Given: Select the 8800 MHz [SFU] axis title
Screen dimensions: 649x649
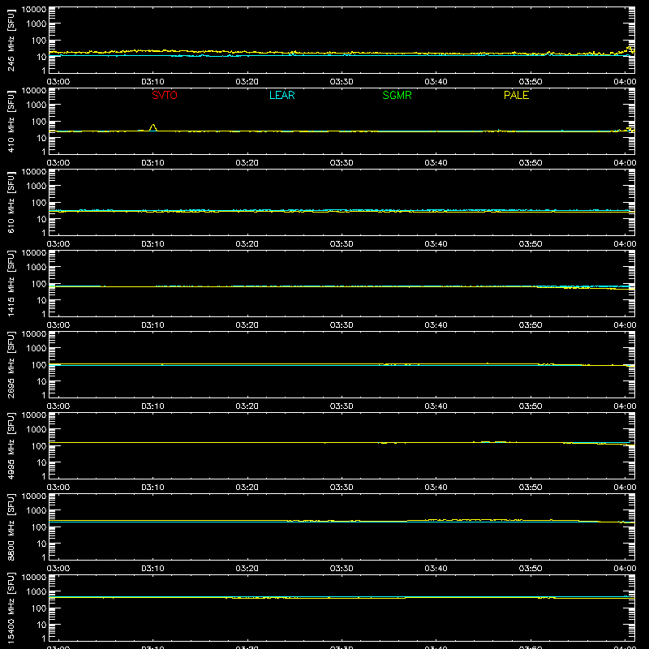Looking at the screenshot, I should click(11, 527).
